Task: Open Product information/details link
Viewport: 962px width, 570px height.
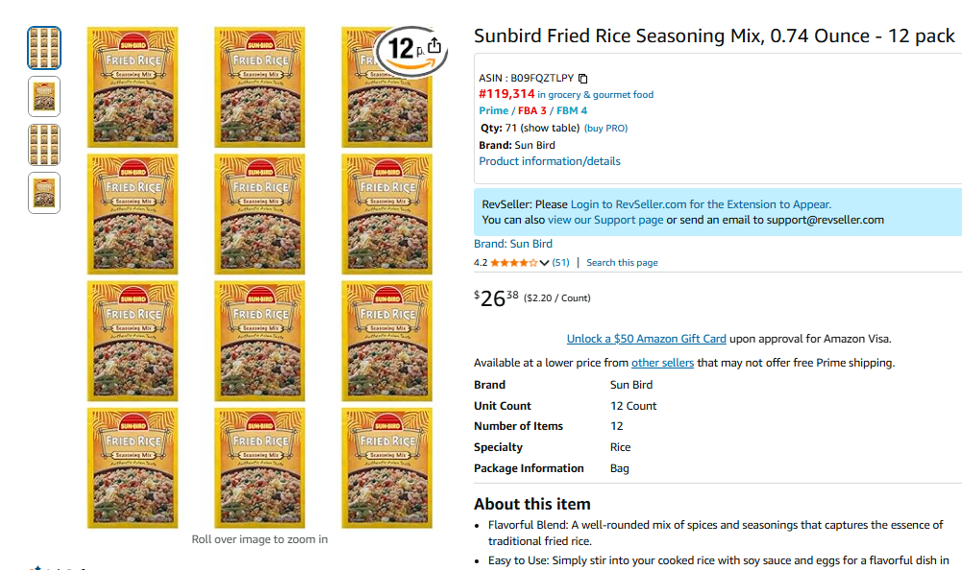Action: pos(550,161)
